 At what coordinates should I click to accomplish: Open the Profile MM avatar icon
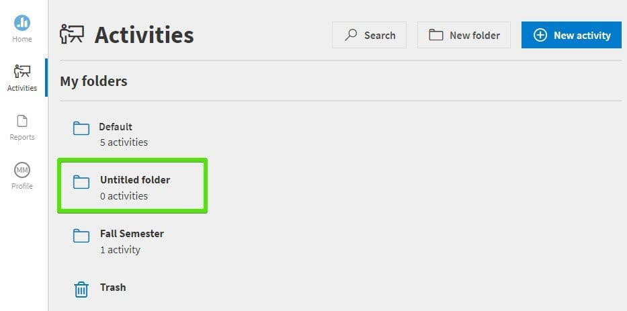pos(22,171)
